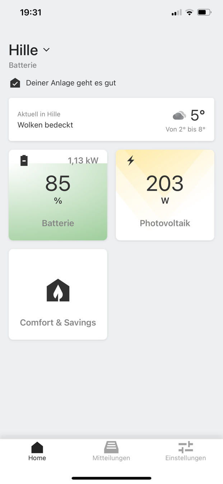
Task: Expand the Hille site dropdown chevron
Action: pyautogui.click(x=46, y=50)
